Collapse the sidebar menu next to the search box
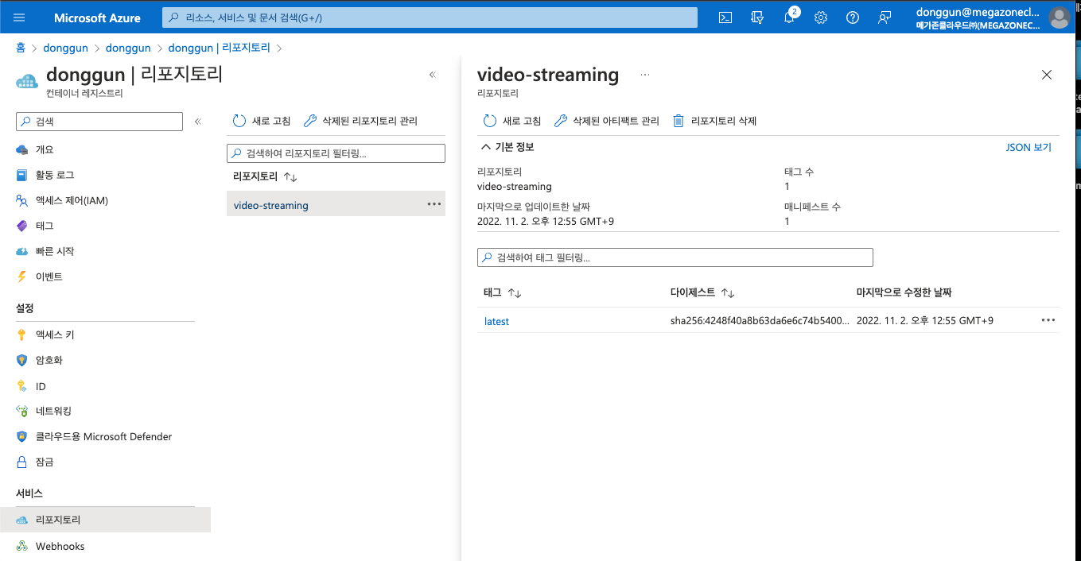 [x=198, y=122]
